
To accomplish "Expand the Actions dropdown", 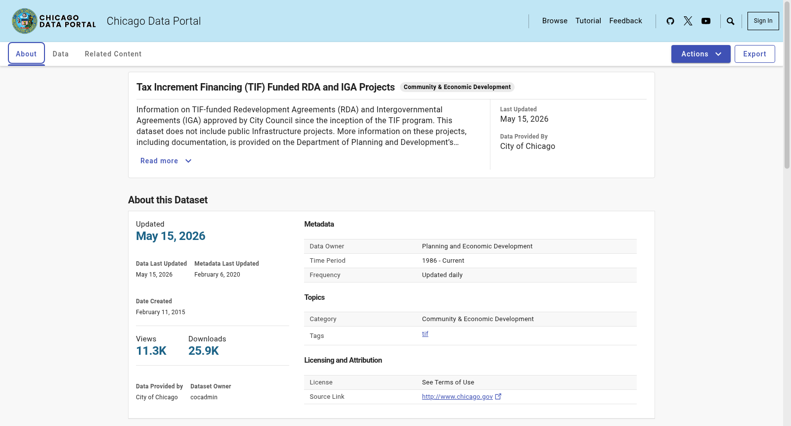I will [x=701, y=54].
